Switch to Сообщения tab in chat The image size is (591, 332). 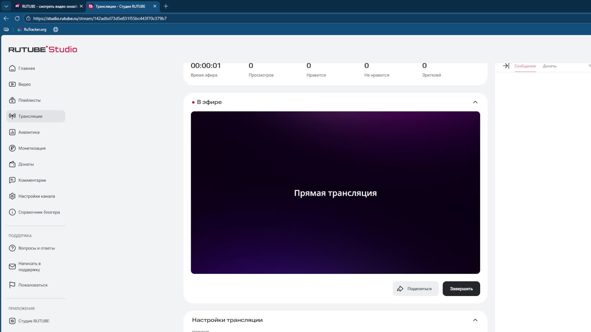click(525, 66)
